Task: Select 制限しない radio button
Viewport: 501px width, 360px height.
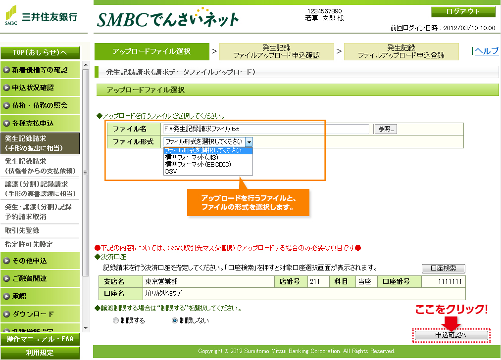Action: (175, 320)
